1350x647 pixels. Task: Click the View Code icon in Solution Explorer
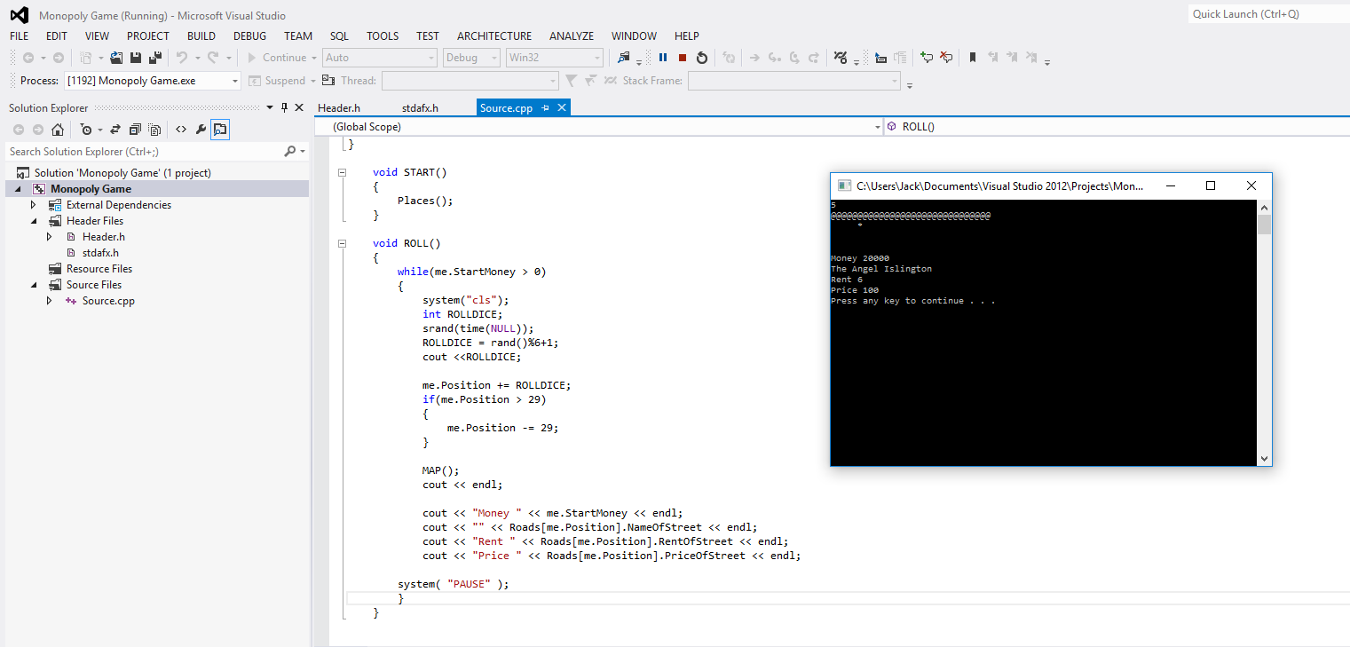(181, 130)
